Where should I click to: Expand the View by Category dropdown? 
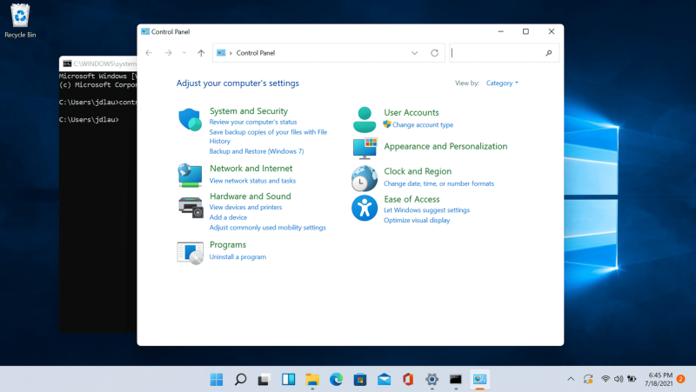coord(502,83)
